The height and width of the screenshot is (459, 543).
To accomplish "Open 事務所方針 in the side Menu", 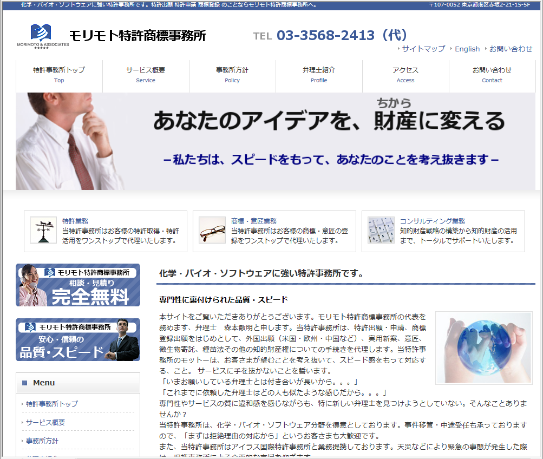I will point(42,441).
